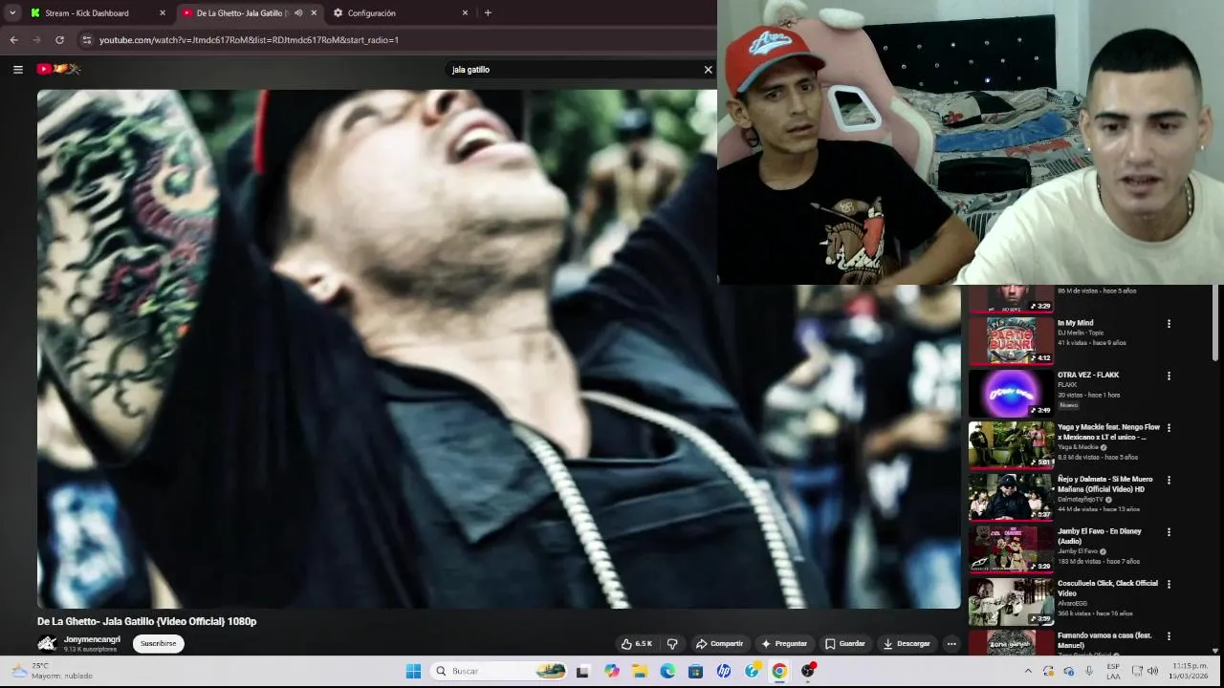Open the tab search dropdown arrow
The image size is (1224, 688).
tap(12, 13)
